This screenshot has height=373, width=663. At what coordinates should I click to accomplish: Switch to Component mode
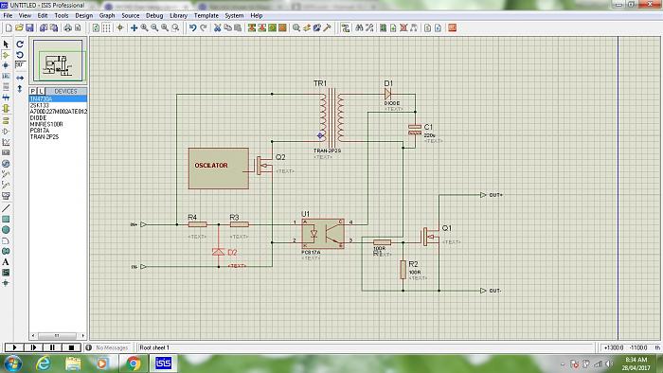(6, 55)
